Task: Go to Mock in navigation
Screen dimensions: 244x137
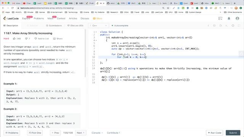Action: point(50,18)
